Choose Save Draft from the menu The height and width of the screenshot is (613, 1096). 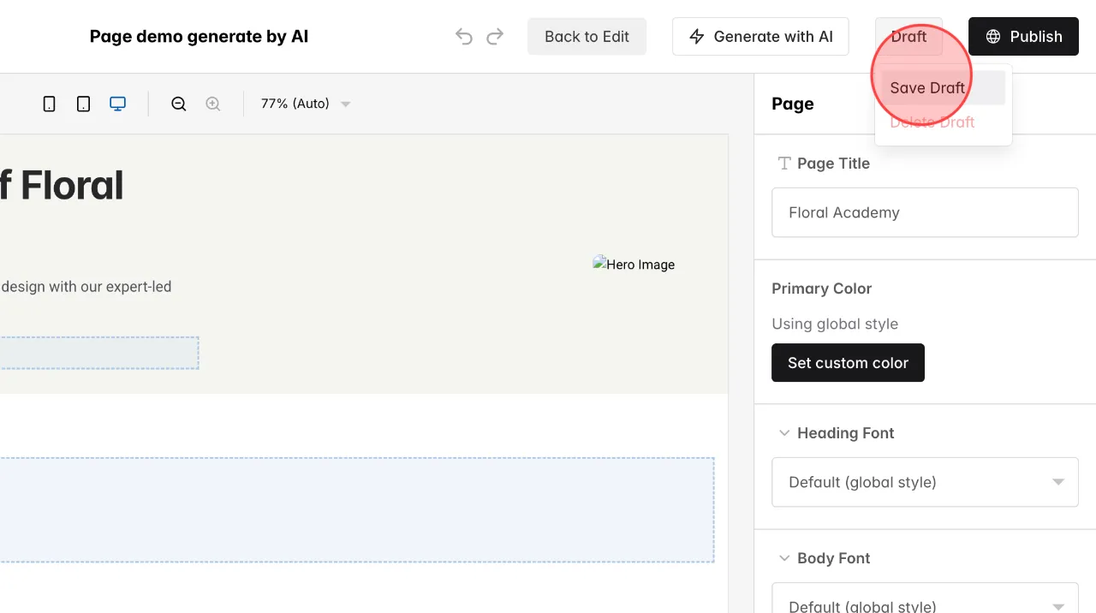point(943,87)
